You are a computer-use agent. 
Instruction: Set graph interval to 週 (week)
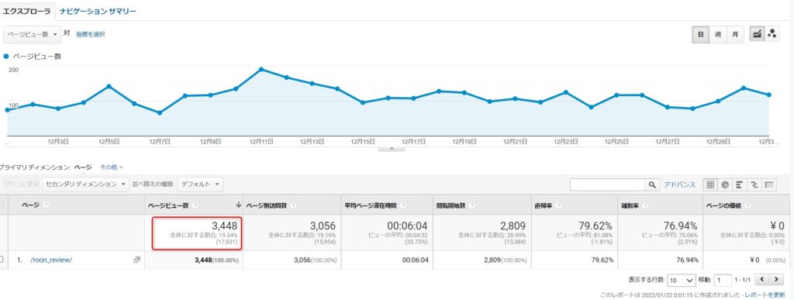(x=717, y=34)
